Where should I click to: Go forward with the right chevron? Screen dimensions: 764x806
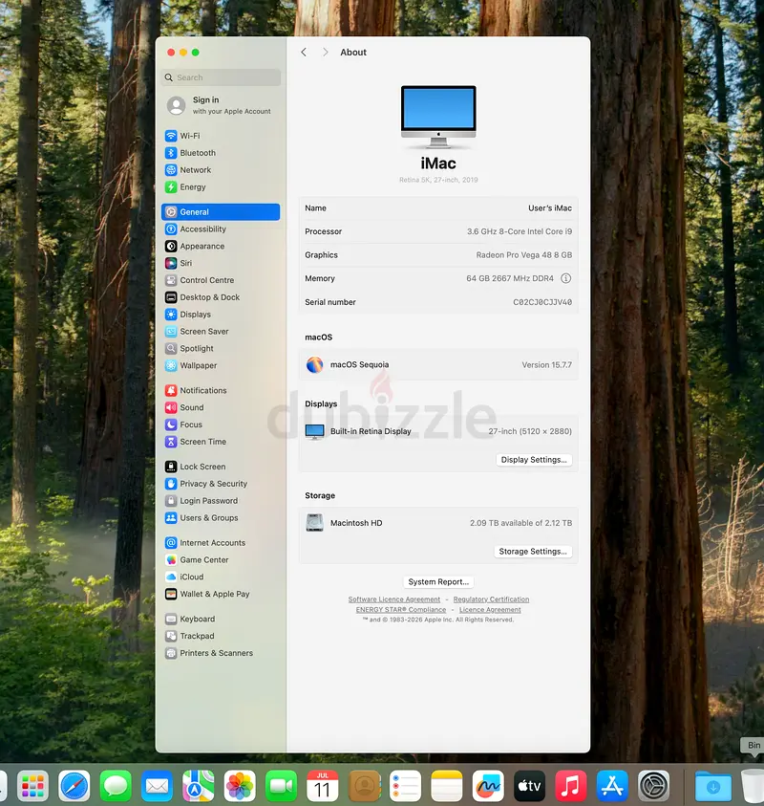coord(325,52)
